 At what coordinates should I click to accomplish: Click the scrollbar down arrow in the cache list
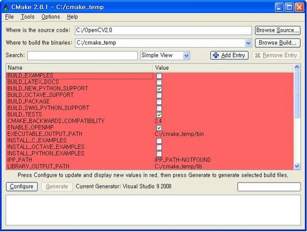click(x=297, y=166)
